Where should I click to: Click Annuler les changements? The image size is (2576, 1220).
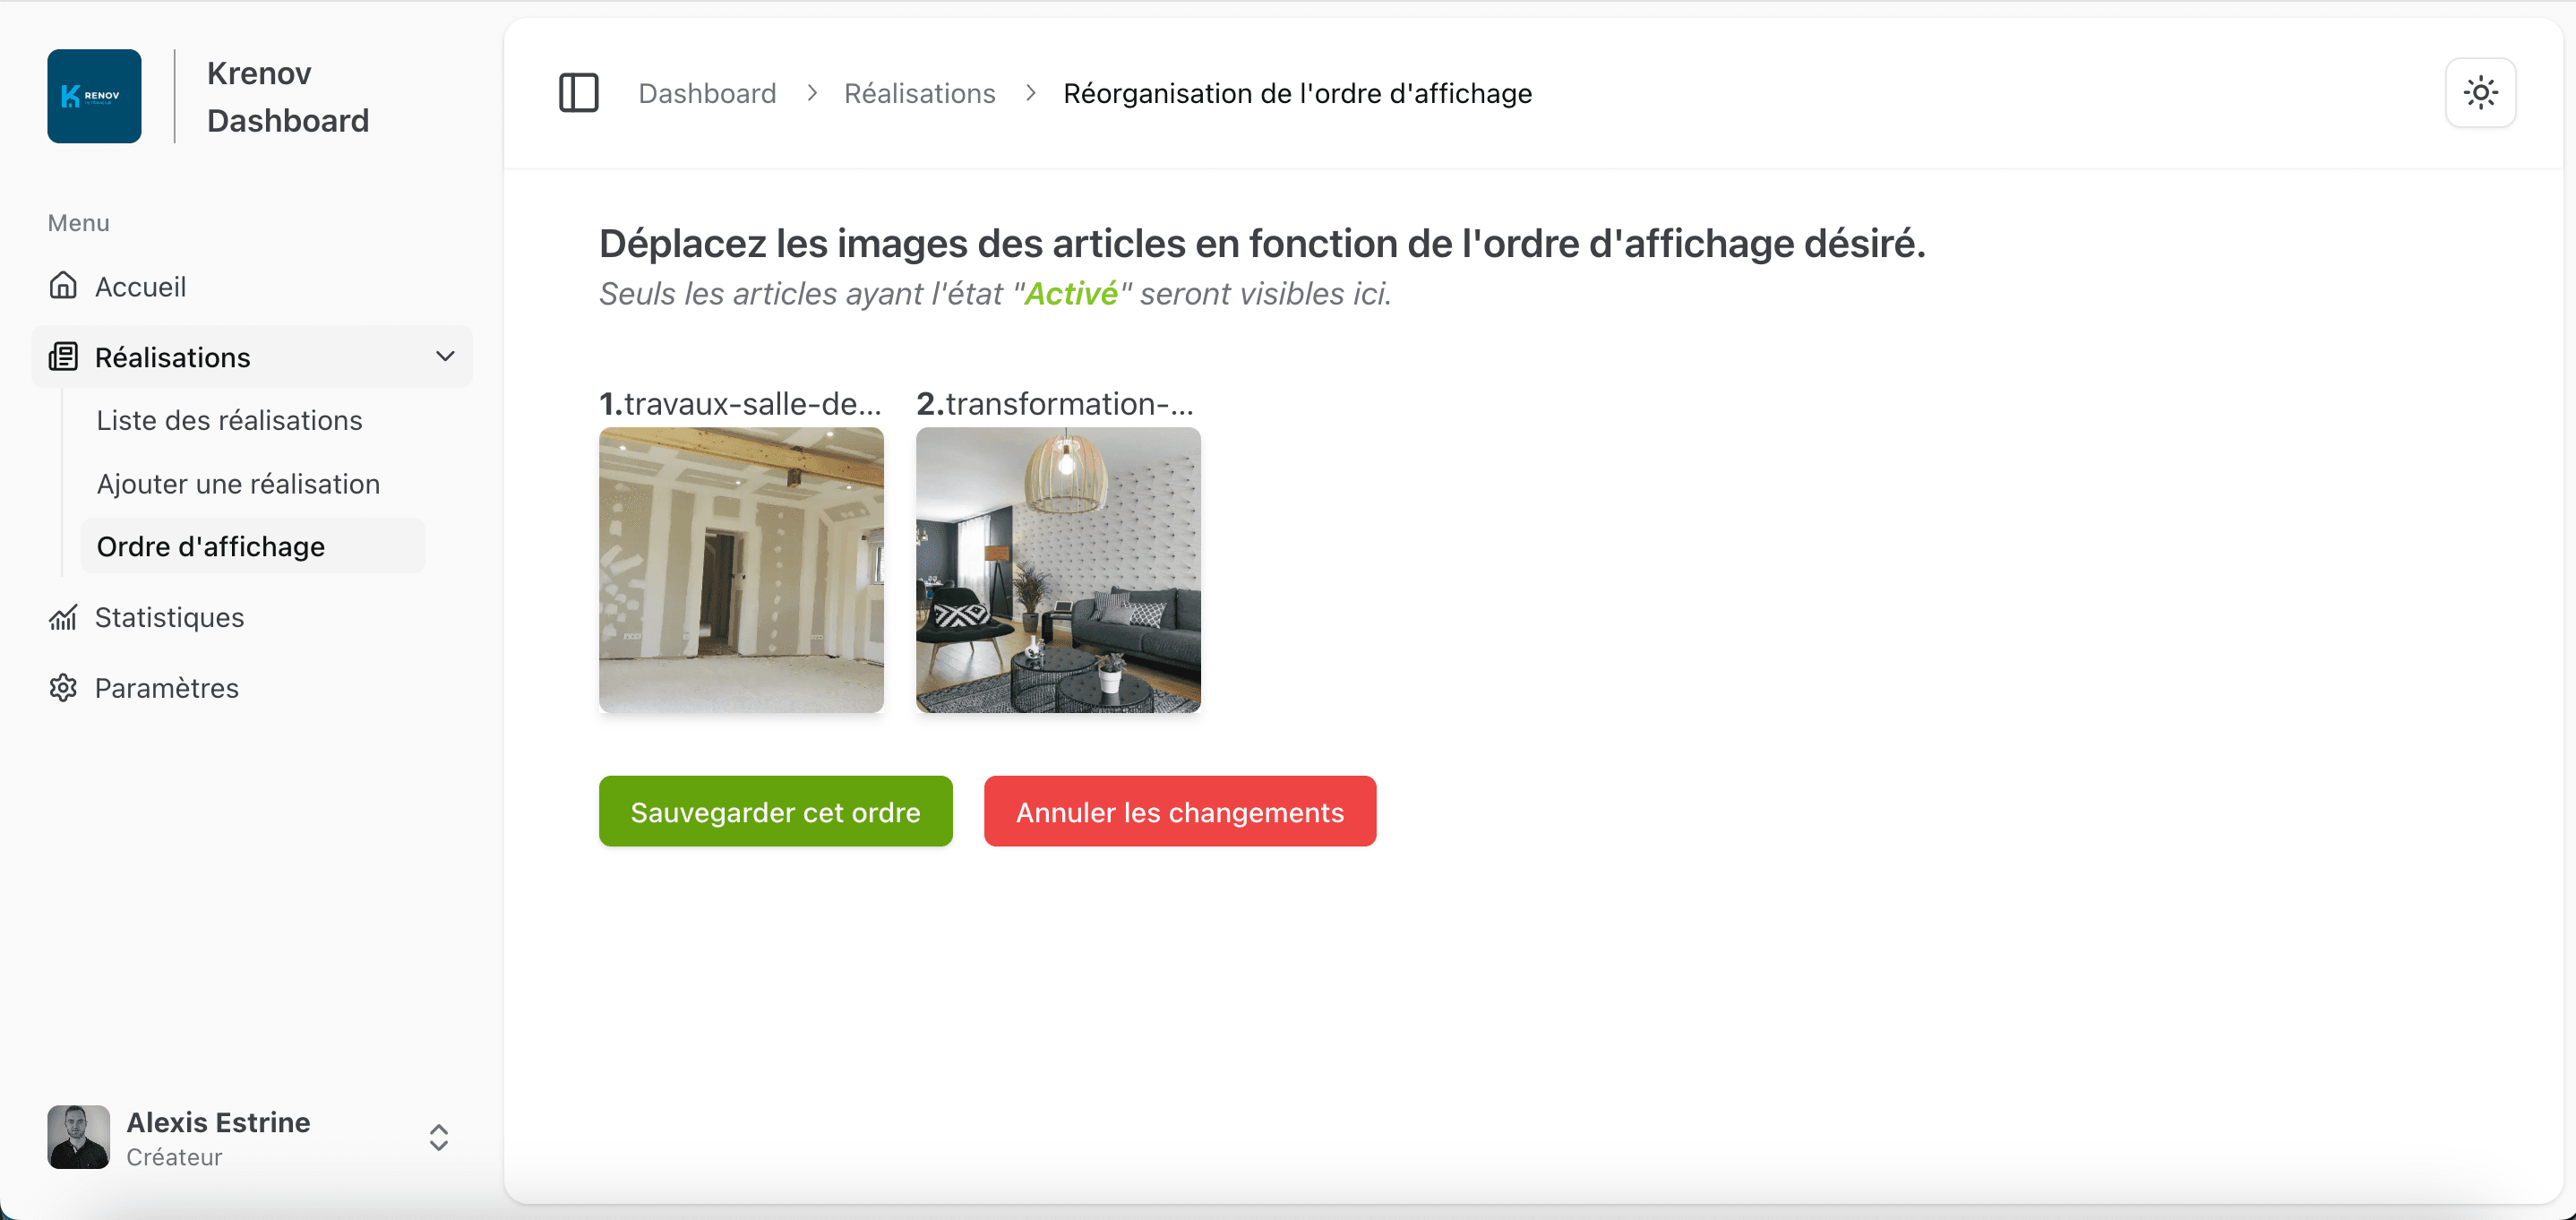coord(1180,811)
